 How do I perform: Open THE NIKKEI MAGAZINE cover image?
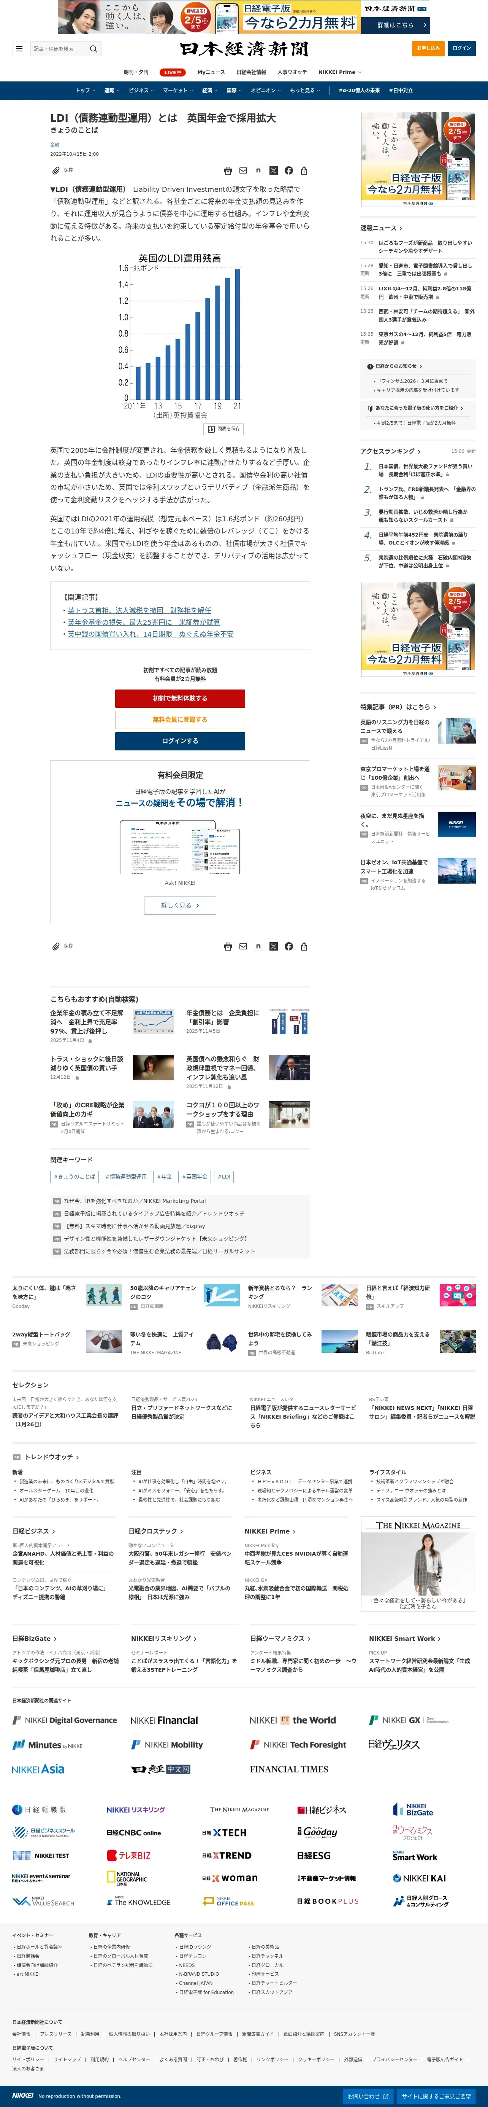pos(418,1565)
